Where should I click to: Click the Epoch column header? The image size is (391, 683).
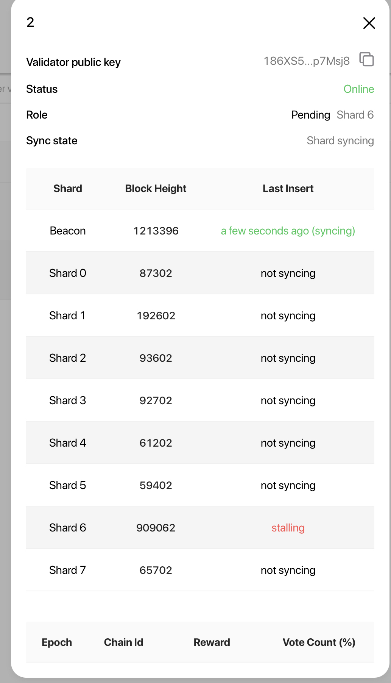57,642
